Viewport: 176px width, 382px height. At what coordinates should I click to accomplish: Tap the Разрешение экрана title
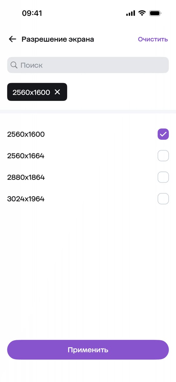58,39
